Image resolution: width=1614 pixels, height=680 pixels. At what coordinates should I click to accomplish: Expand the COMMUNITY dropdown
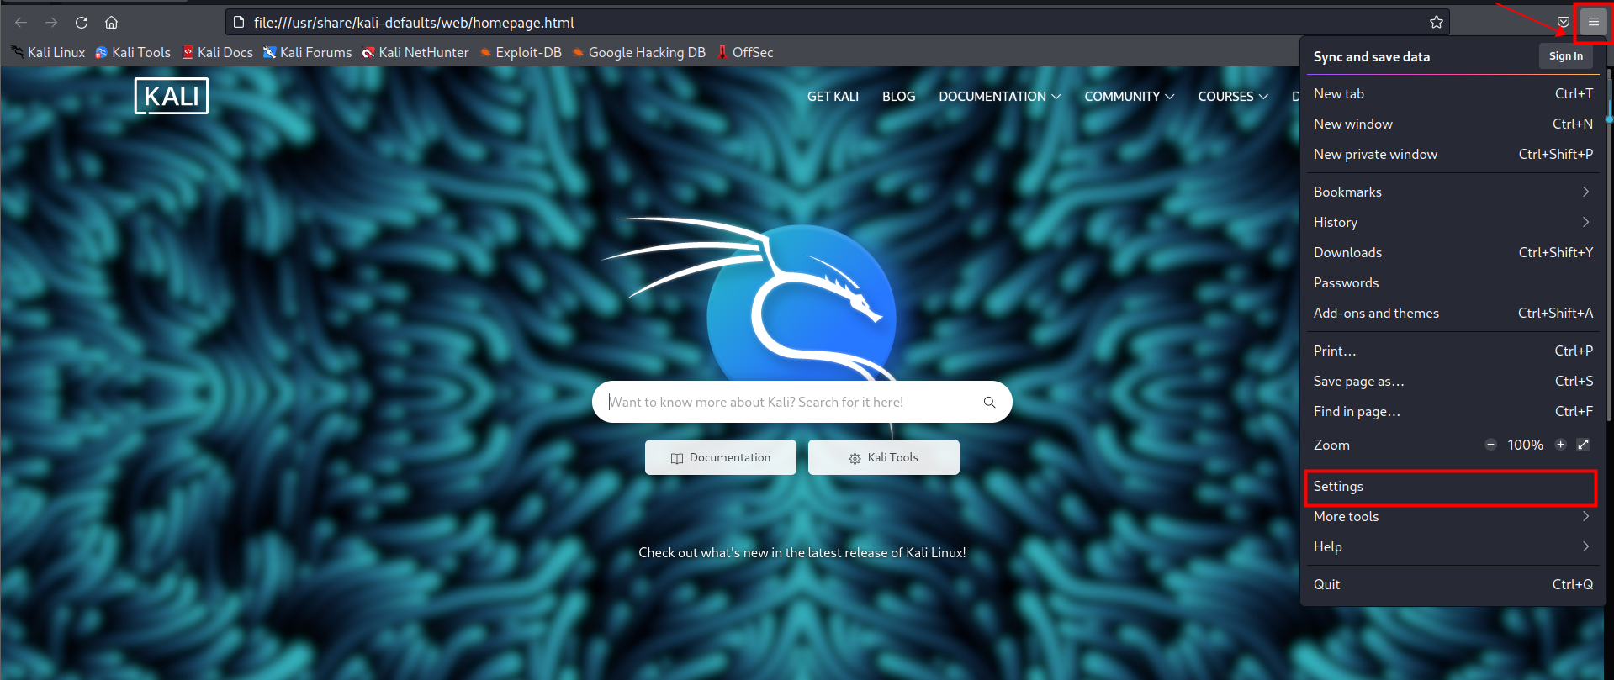pyautogui.click(x=1130, y=97)
